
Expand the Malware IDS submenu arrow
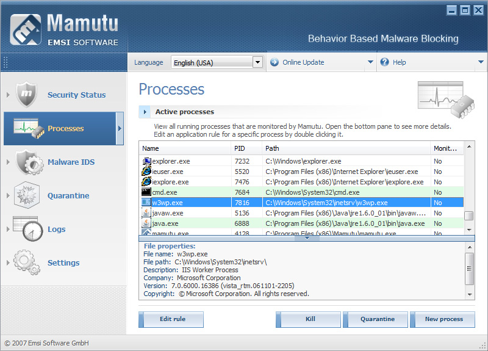pyautogui.click(x=8, y=162)
